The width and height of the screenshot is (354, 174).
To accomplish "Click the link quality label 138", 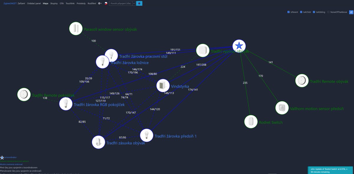I will 45,98.
